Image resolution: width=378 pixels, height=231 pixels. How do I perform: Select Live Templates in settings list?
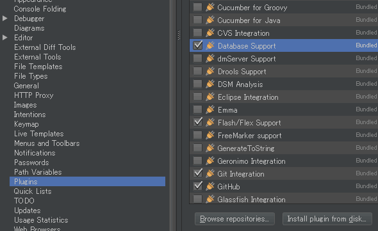(39, 134)
